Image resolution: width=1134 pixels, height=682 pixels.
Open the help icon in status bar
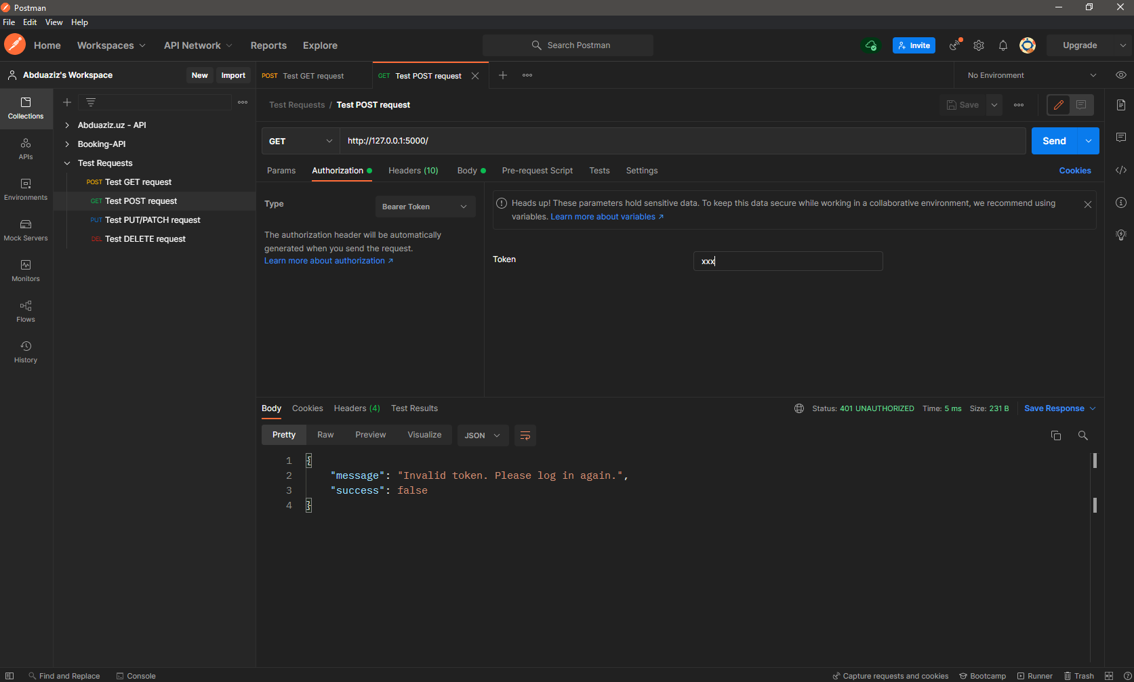coord(1127,676)
